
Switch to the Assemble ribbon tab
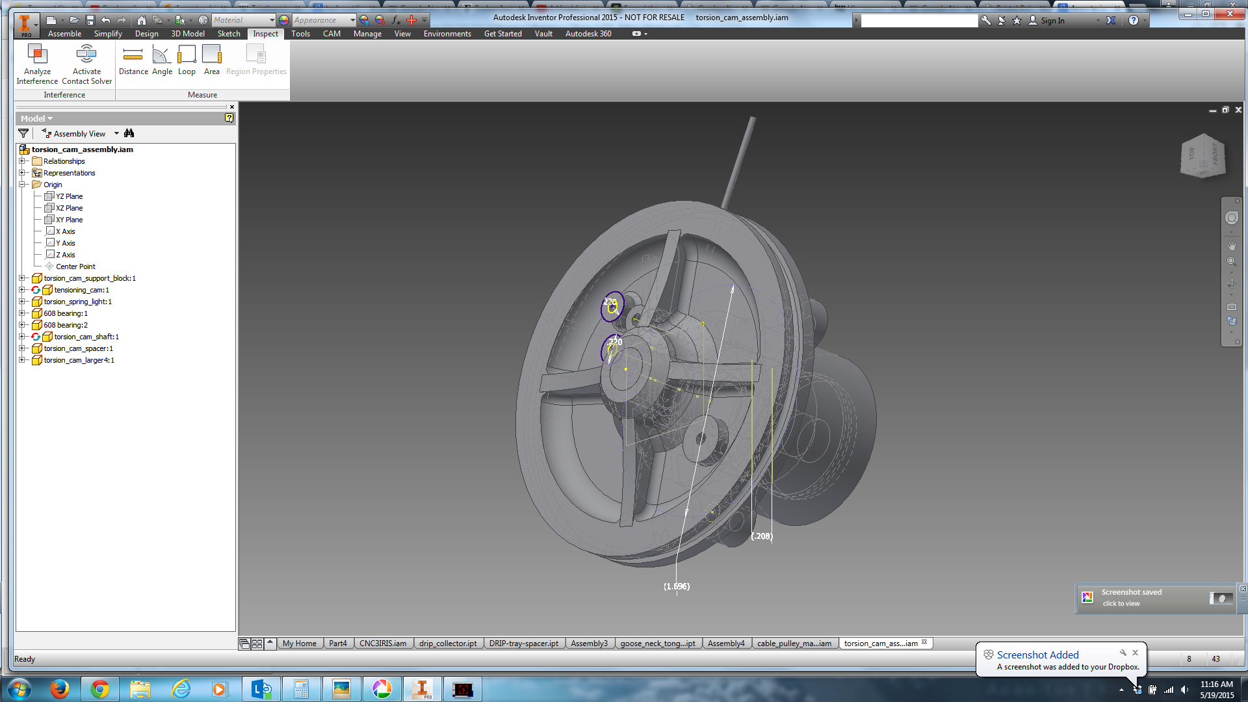65,34
